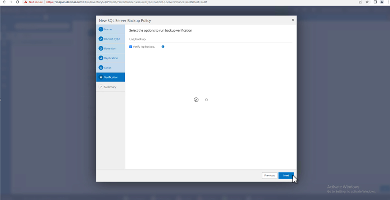The image size is (390, 200).
Task: Go to step 2 Backup Type
Action: coord(111,39)
